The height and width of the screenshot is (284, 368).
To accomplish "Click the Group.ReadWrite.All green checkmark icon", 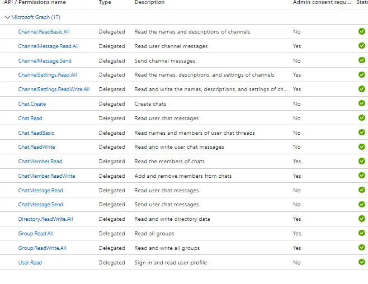I will click(362, 248).
